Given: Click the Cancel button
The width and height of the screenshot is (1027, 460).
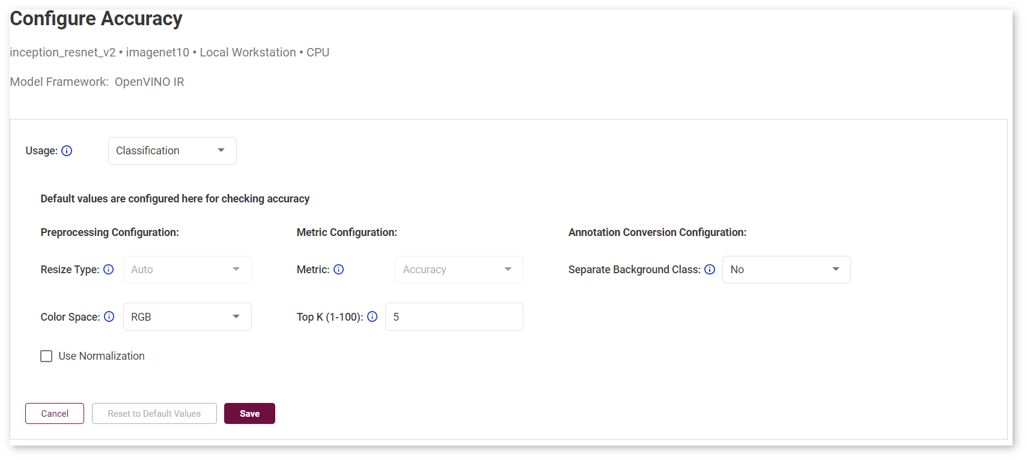Looking at the screenshot, I should (55, 414).
